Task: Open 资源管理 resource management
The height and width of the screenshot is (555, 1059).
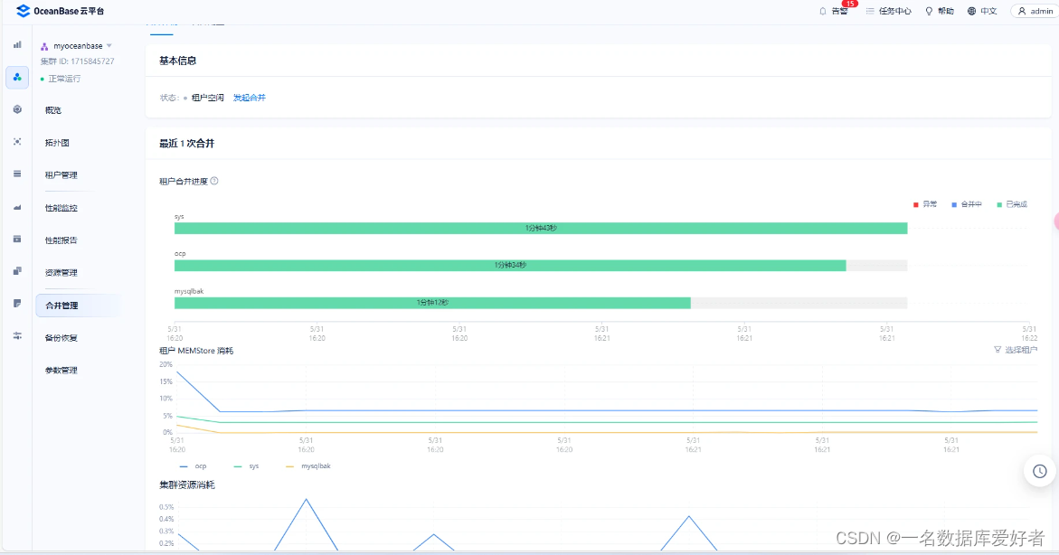Action: 61,273
